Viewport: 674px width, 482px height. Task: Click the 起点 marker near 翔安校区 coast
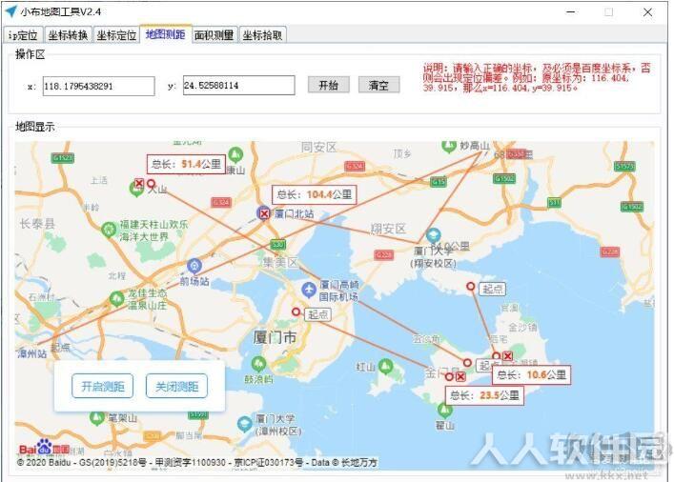[471, 286]
